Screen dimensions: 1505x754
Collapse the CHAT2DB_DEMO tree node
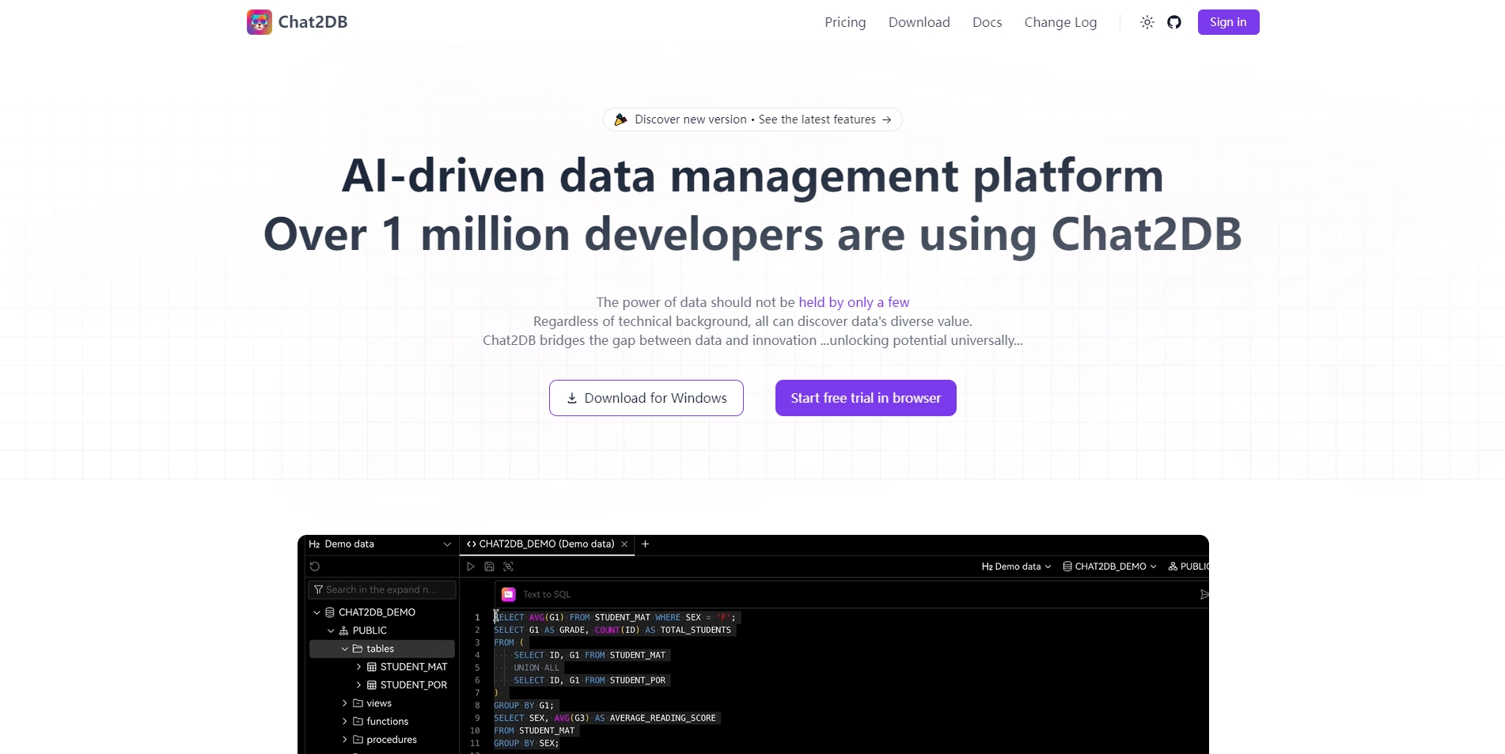(317, 612)
